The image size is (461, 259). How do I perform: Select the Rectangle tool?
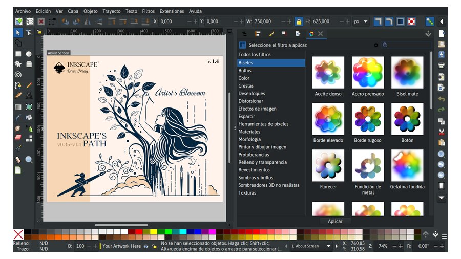point(18,54)
